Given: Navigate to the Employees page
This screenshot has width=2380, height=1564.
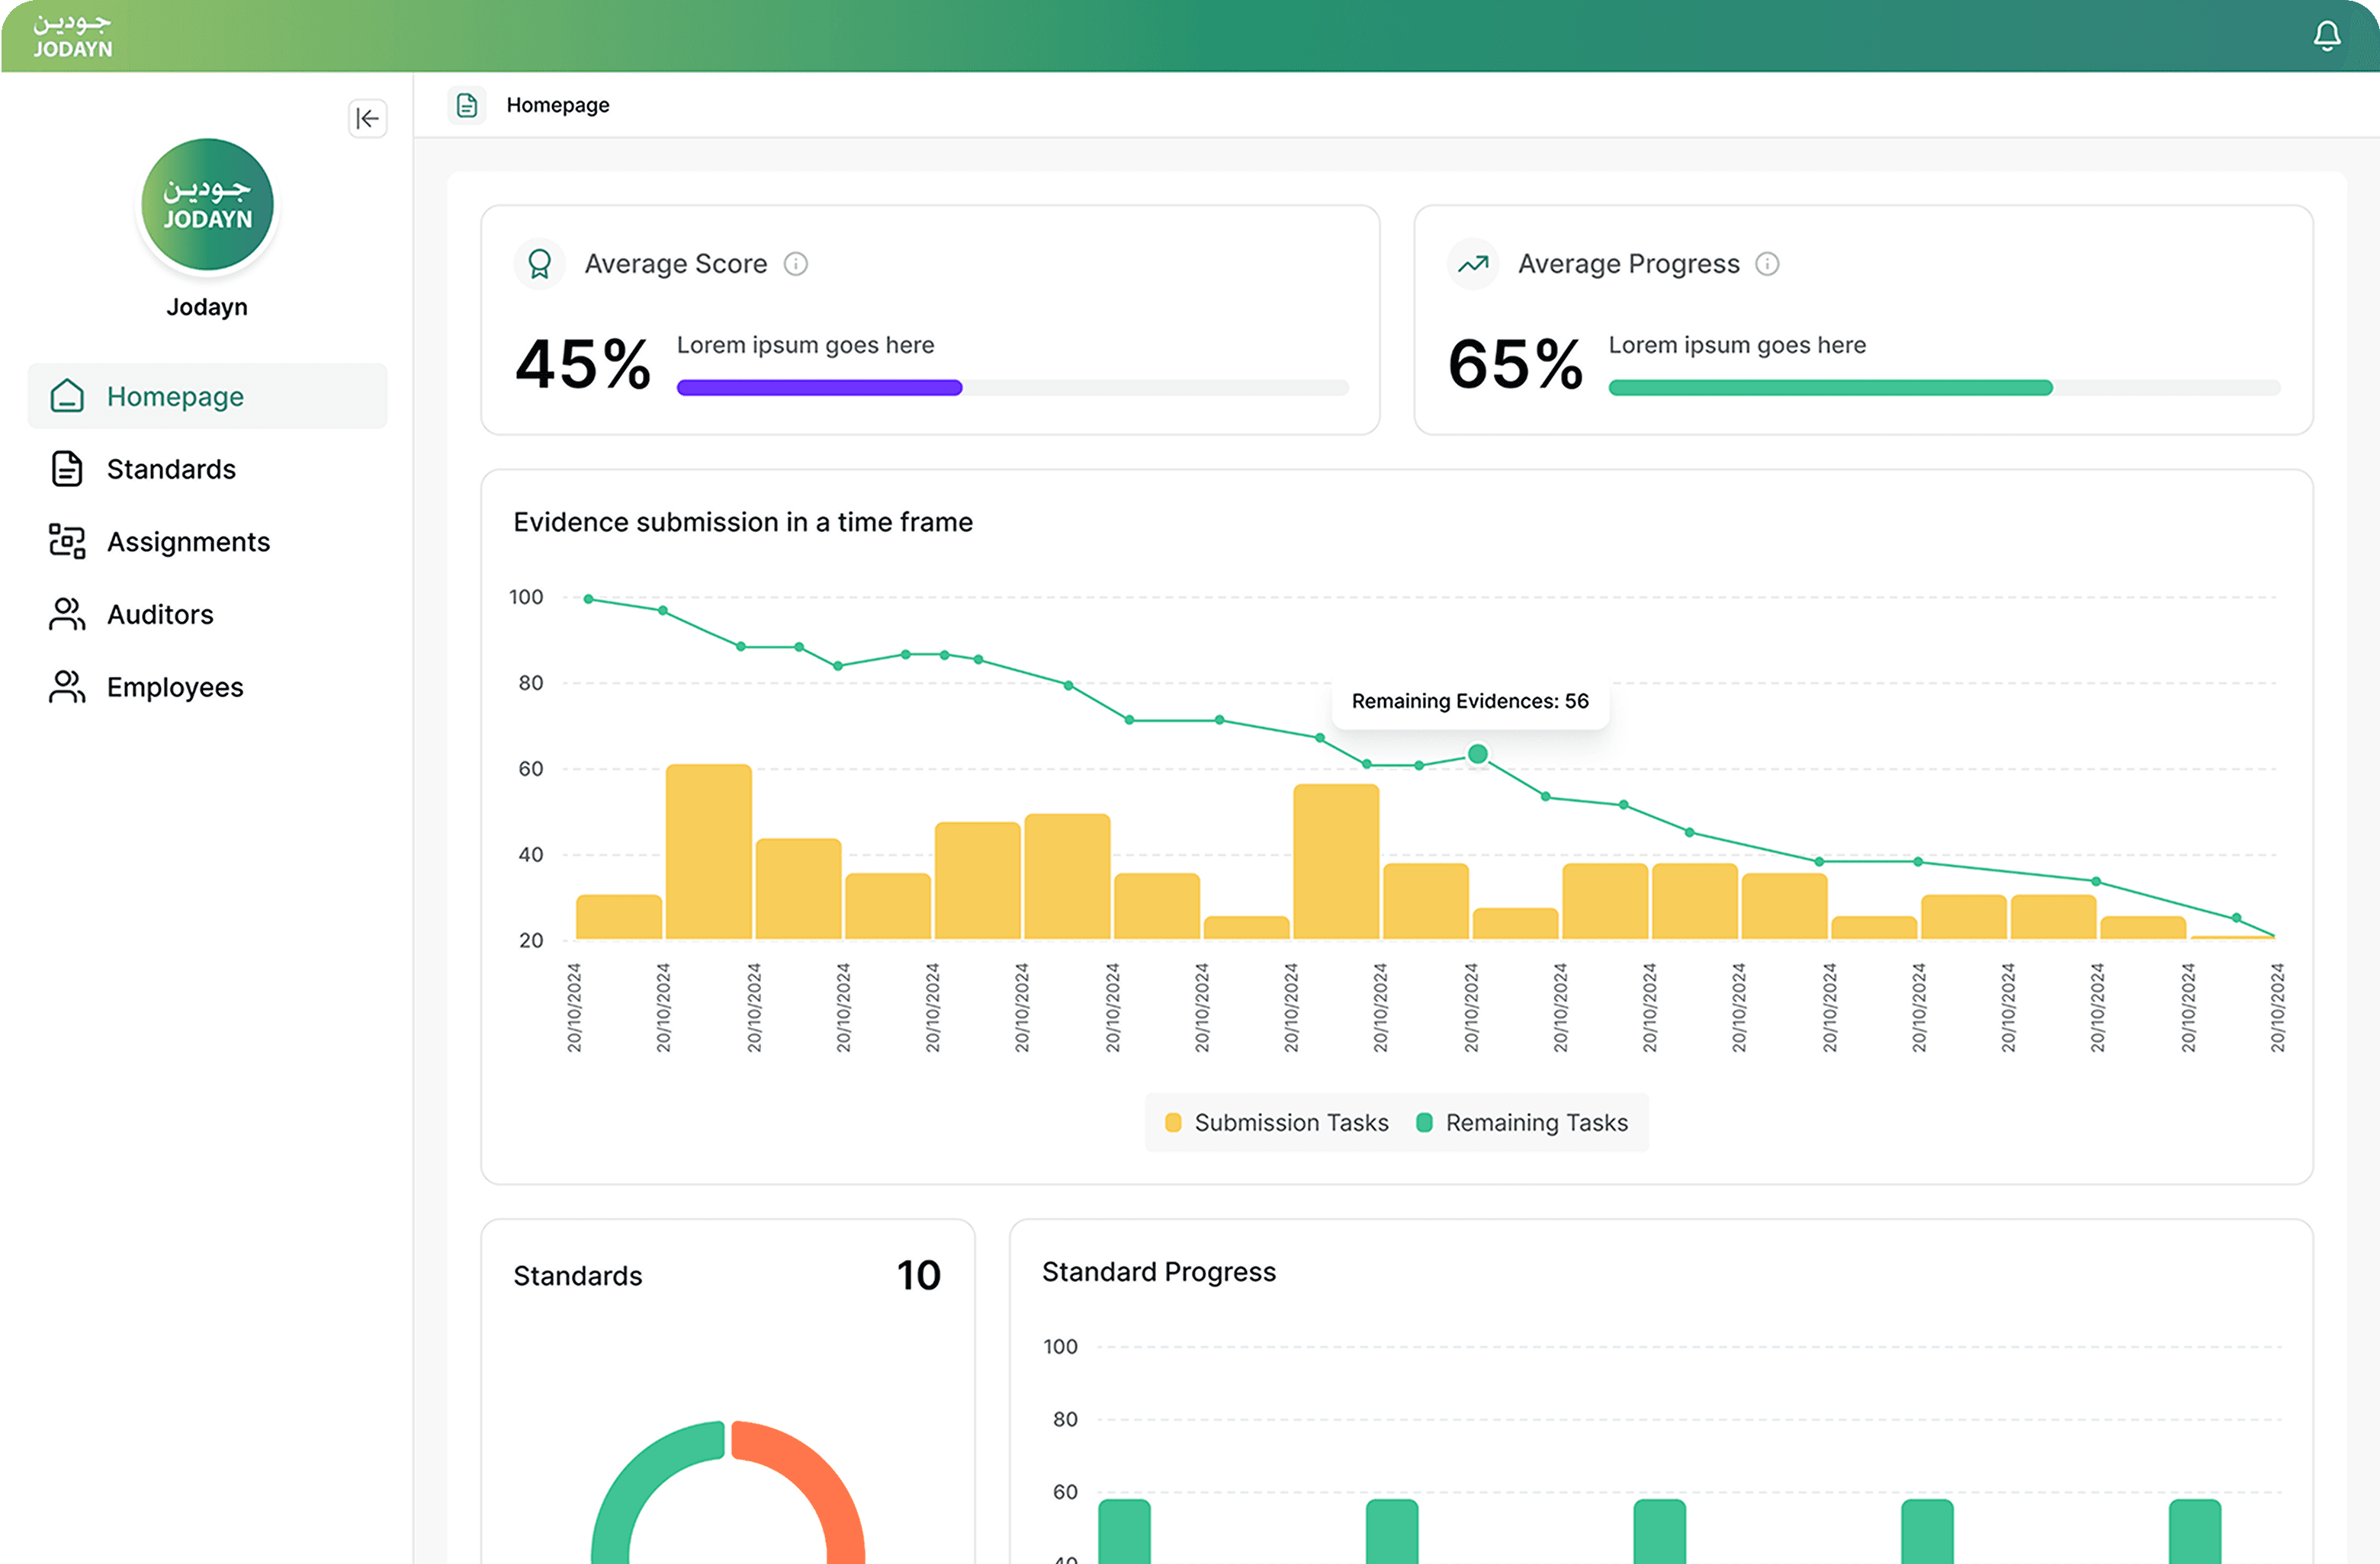Looking at the screenshot, I should (175, 687).
